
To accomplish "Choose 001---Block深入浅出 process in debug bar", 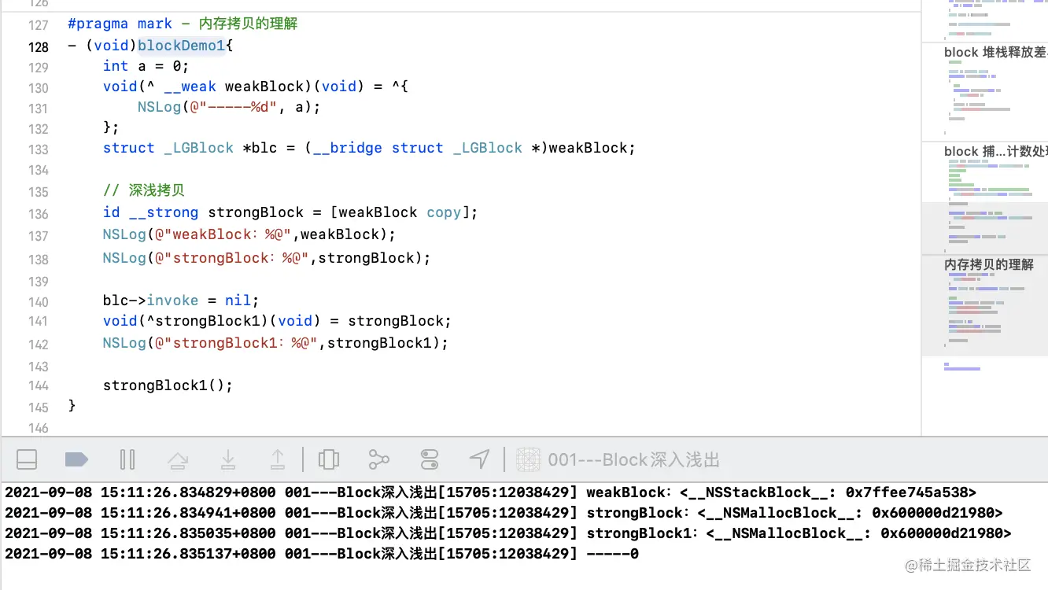I will click(634, 459).
